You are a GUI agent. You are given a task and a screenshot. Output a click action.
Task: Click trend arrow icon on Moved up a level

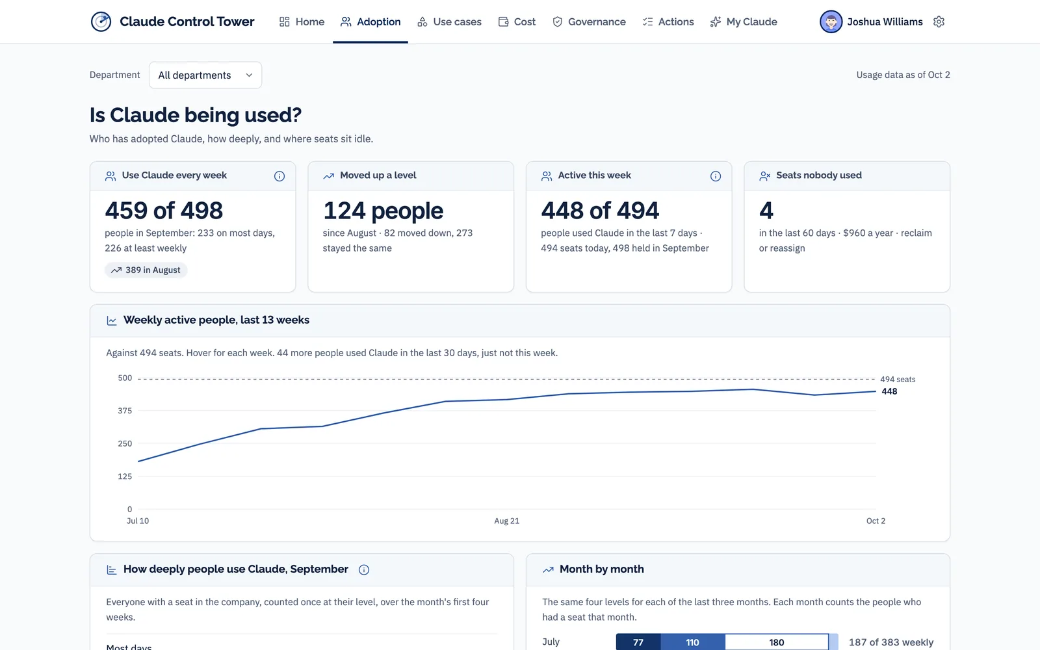click(x=329, y=176)
